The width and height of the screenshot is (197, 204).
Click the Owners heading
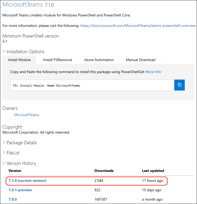click(x=10, y=108)
